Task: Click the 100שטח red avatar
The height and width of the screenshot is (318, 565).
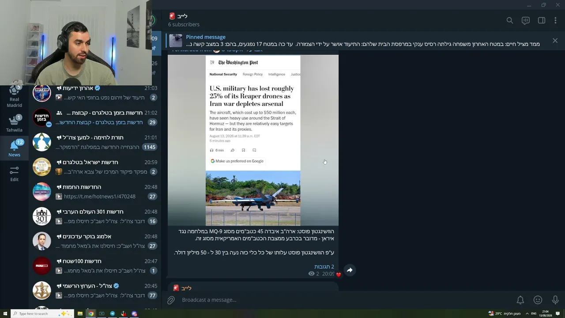Action: click(42, 266)
